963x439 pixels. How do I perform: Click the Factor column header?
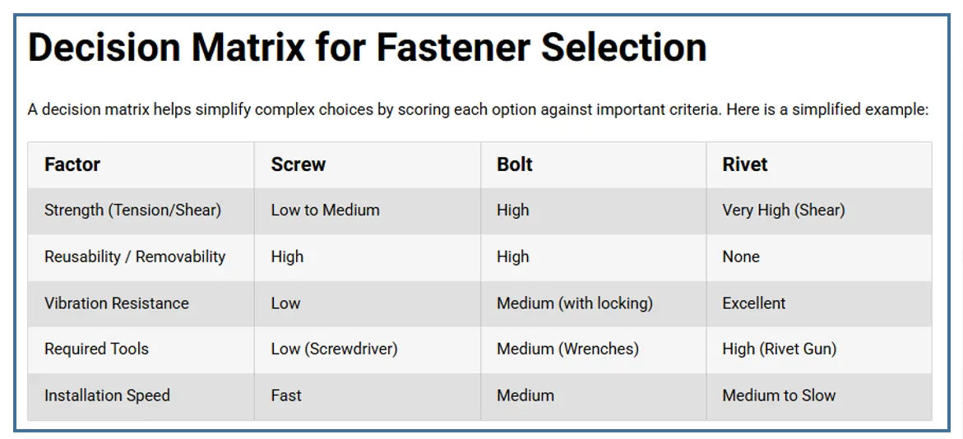(72, 164)
